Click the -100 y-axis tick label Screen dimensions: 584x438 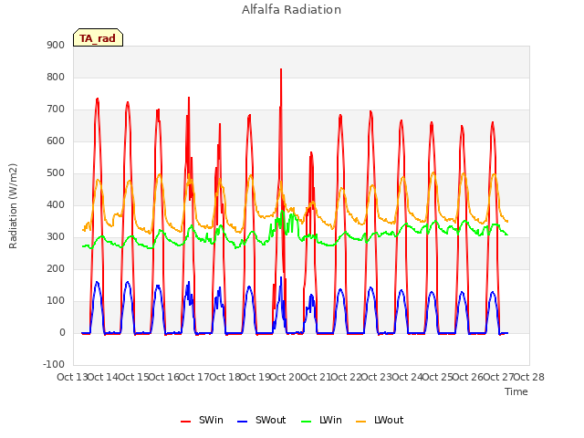click(x=54, y=364)
